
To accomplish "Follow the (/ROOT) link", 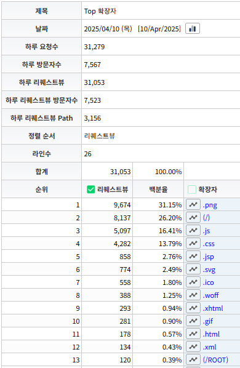I will point(215,360).
